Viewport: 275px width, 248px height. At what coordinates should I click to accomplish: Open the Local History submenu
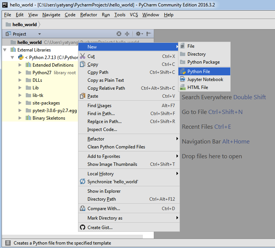click(x=129, y=174)
